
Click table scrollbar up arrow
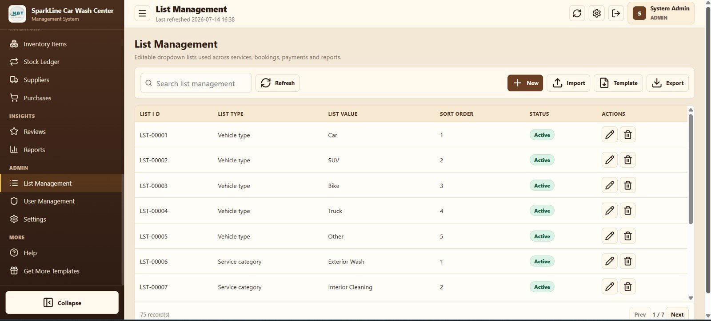691,110
